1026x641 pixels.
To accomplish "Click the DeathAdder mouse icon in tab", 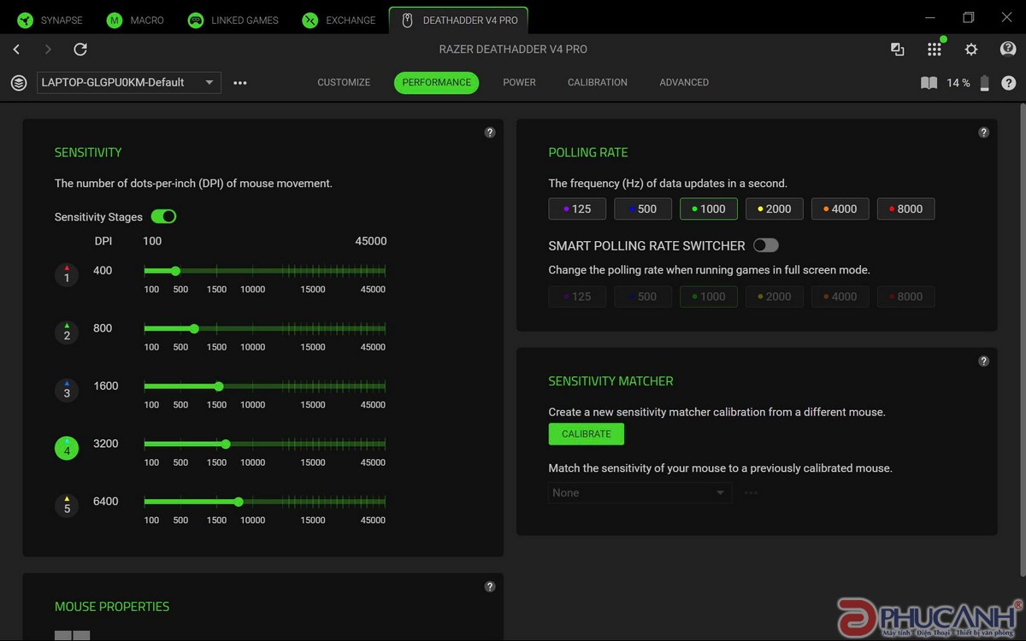I will click(x=407, y=20).
